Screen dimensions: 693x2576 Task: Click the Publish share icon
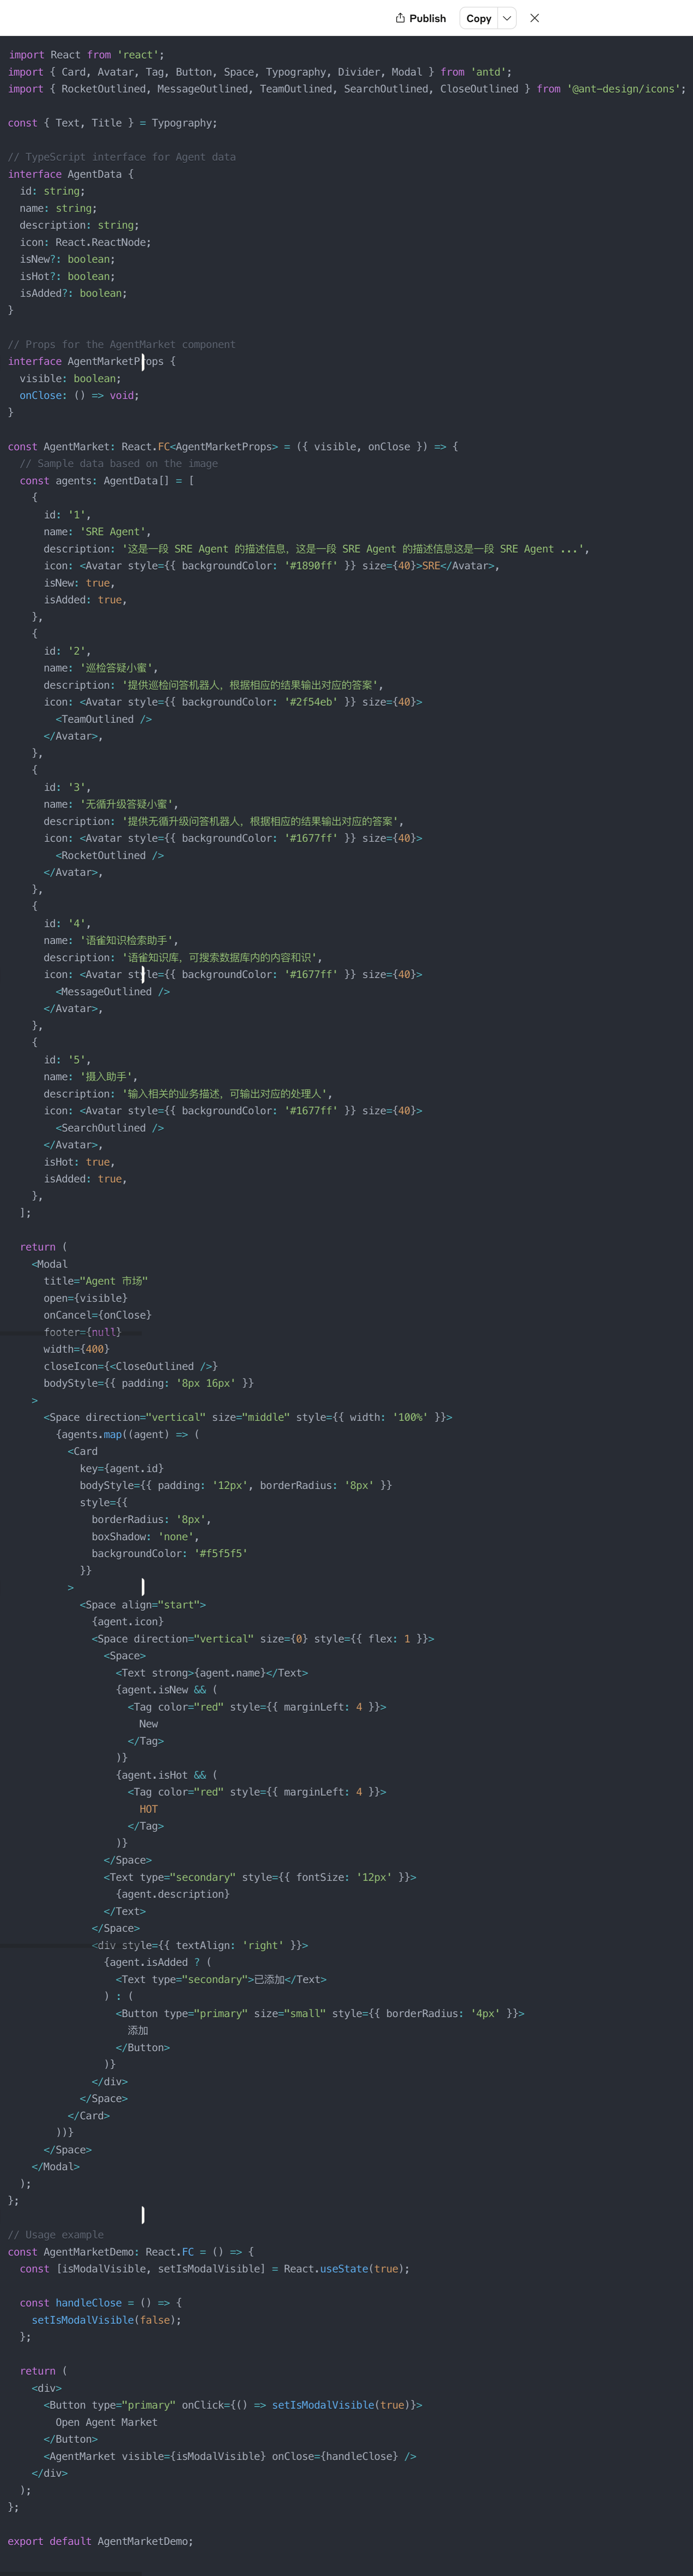click(x=400, y=18)
